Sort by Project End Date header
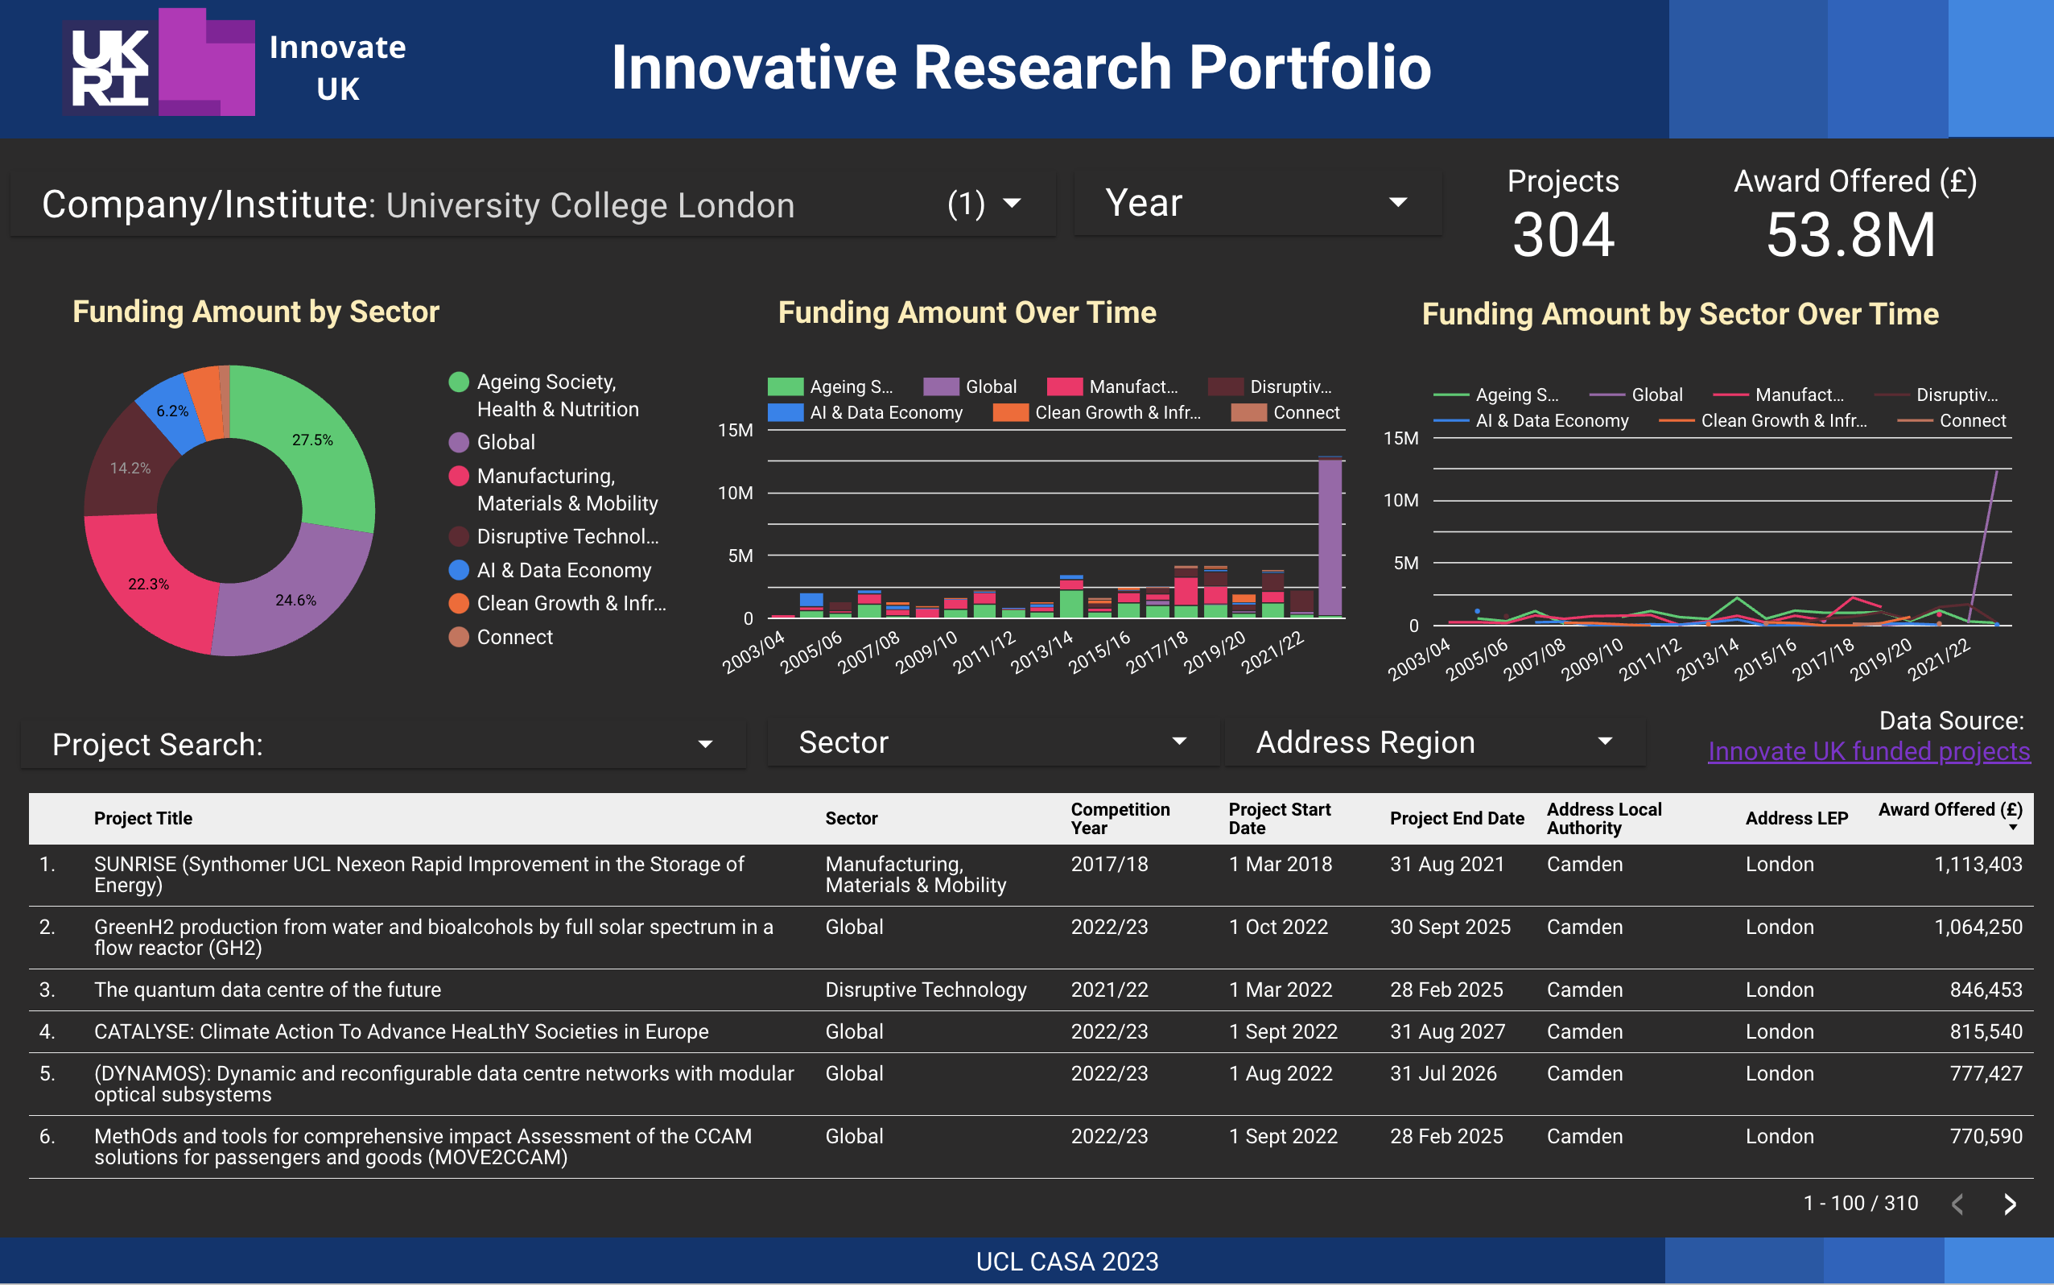2054x1285 pixels. [1457, 817]
